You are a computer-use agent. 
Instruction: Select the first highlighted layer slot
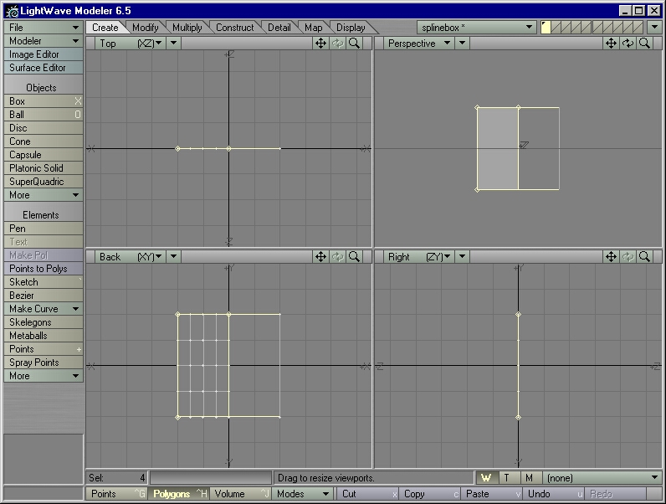546,28
